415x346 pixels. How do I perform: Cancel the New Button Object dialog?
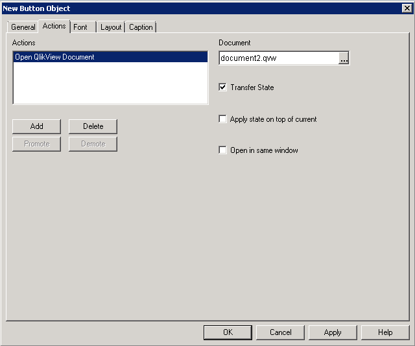[x=280, y=332]
